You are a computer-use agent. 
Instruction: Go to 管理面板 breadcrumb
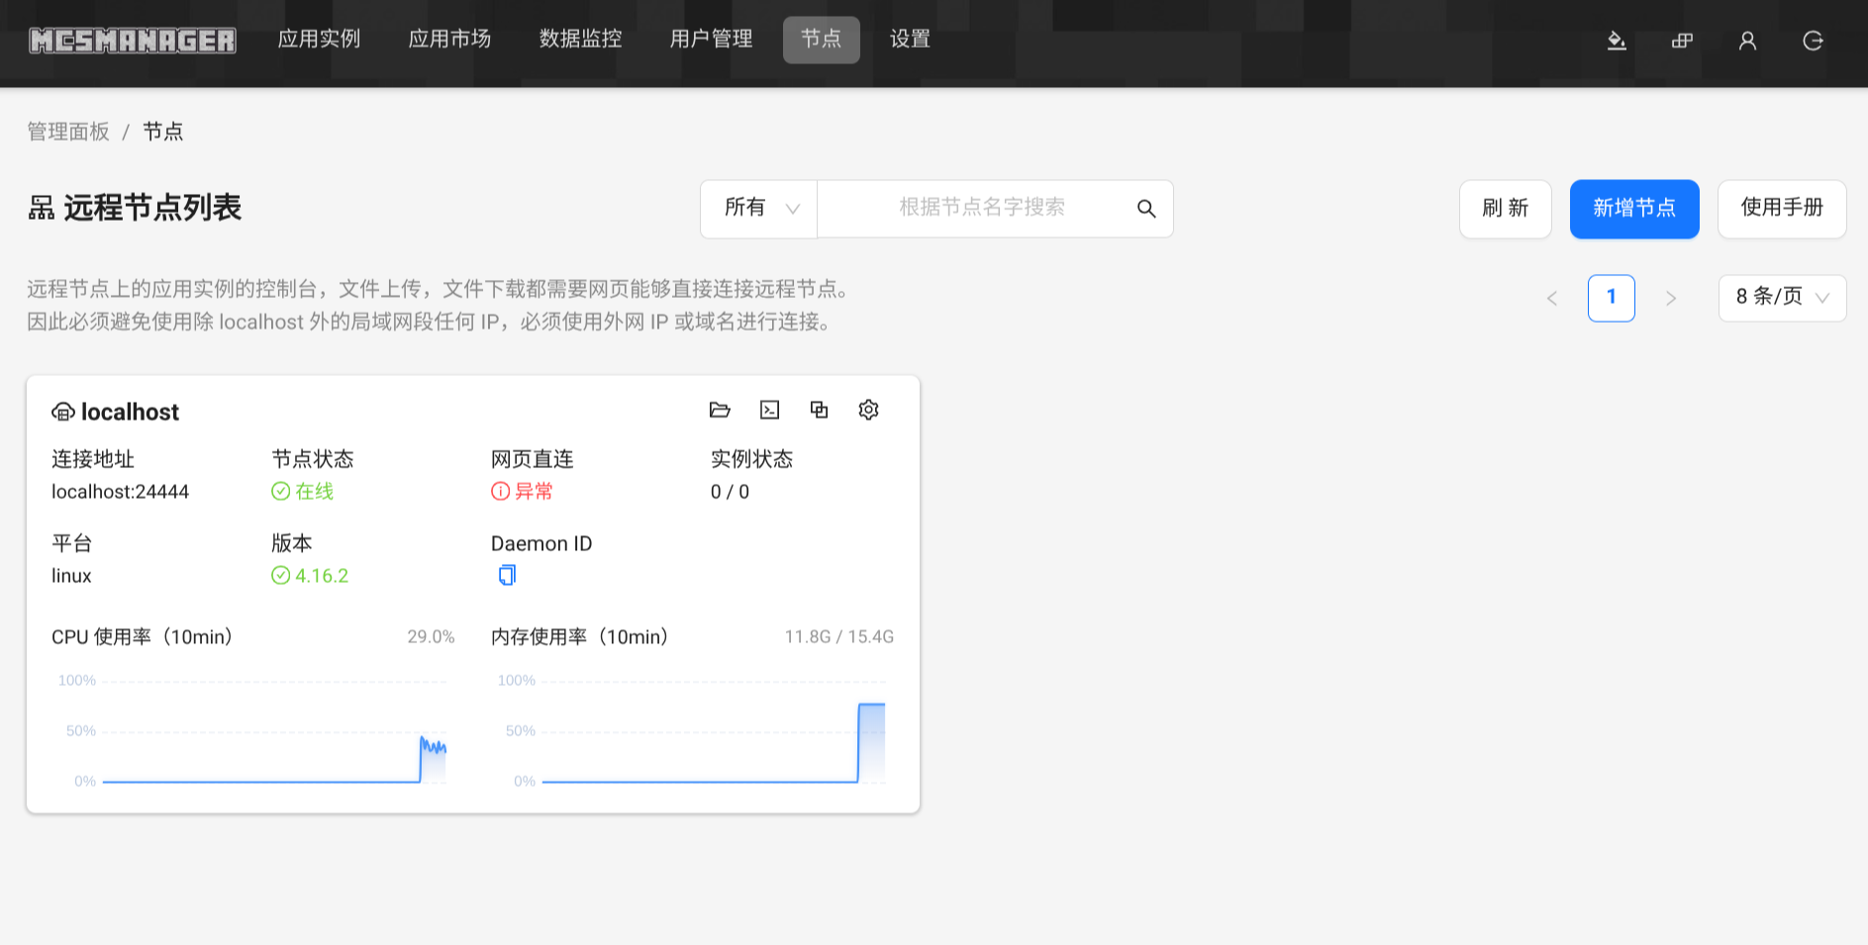click(68, 132)
